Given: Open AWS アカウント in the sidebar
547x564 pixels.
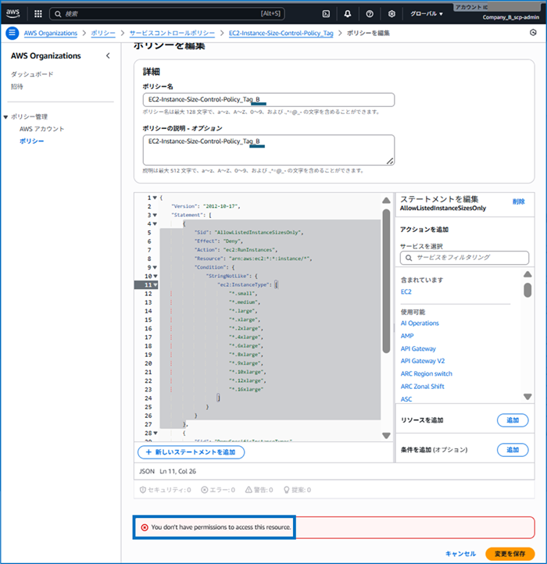Looking at the screenshot, I should pyautogui.click(x=41, y=129).
